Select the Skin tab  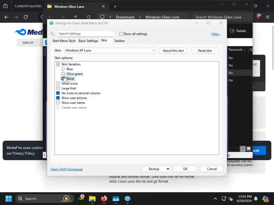coord(104,41)
